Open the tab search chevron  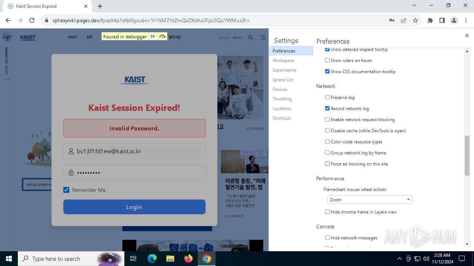coord(414,5)
